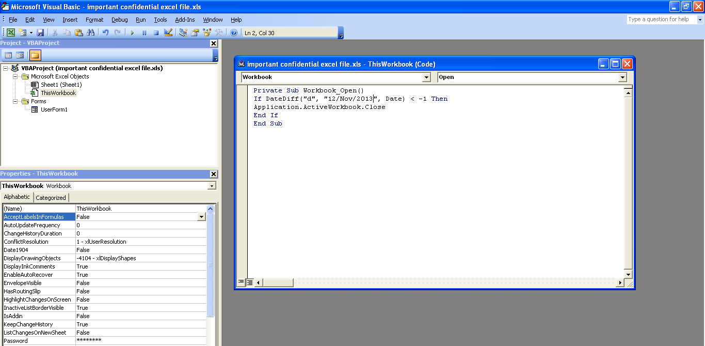This screenshot has height=346, width=705.
Task: Click the Reset icon to stop execution
Action: (x=156, y=32)
